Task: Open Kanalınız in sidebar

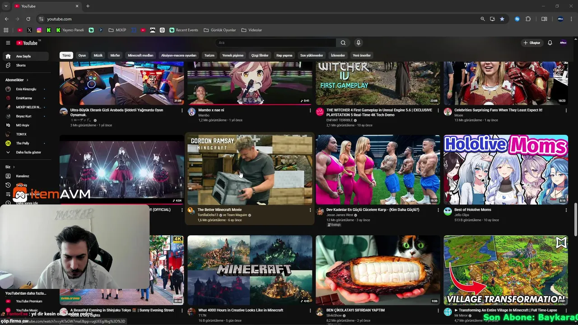Action: coord(25,176)
